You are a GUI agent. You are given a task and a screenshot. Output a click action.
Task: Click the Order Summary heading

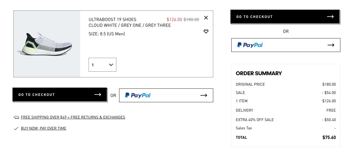259,73
